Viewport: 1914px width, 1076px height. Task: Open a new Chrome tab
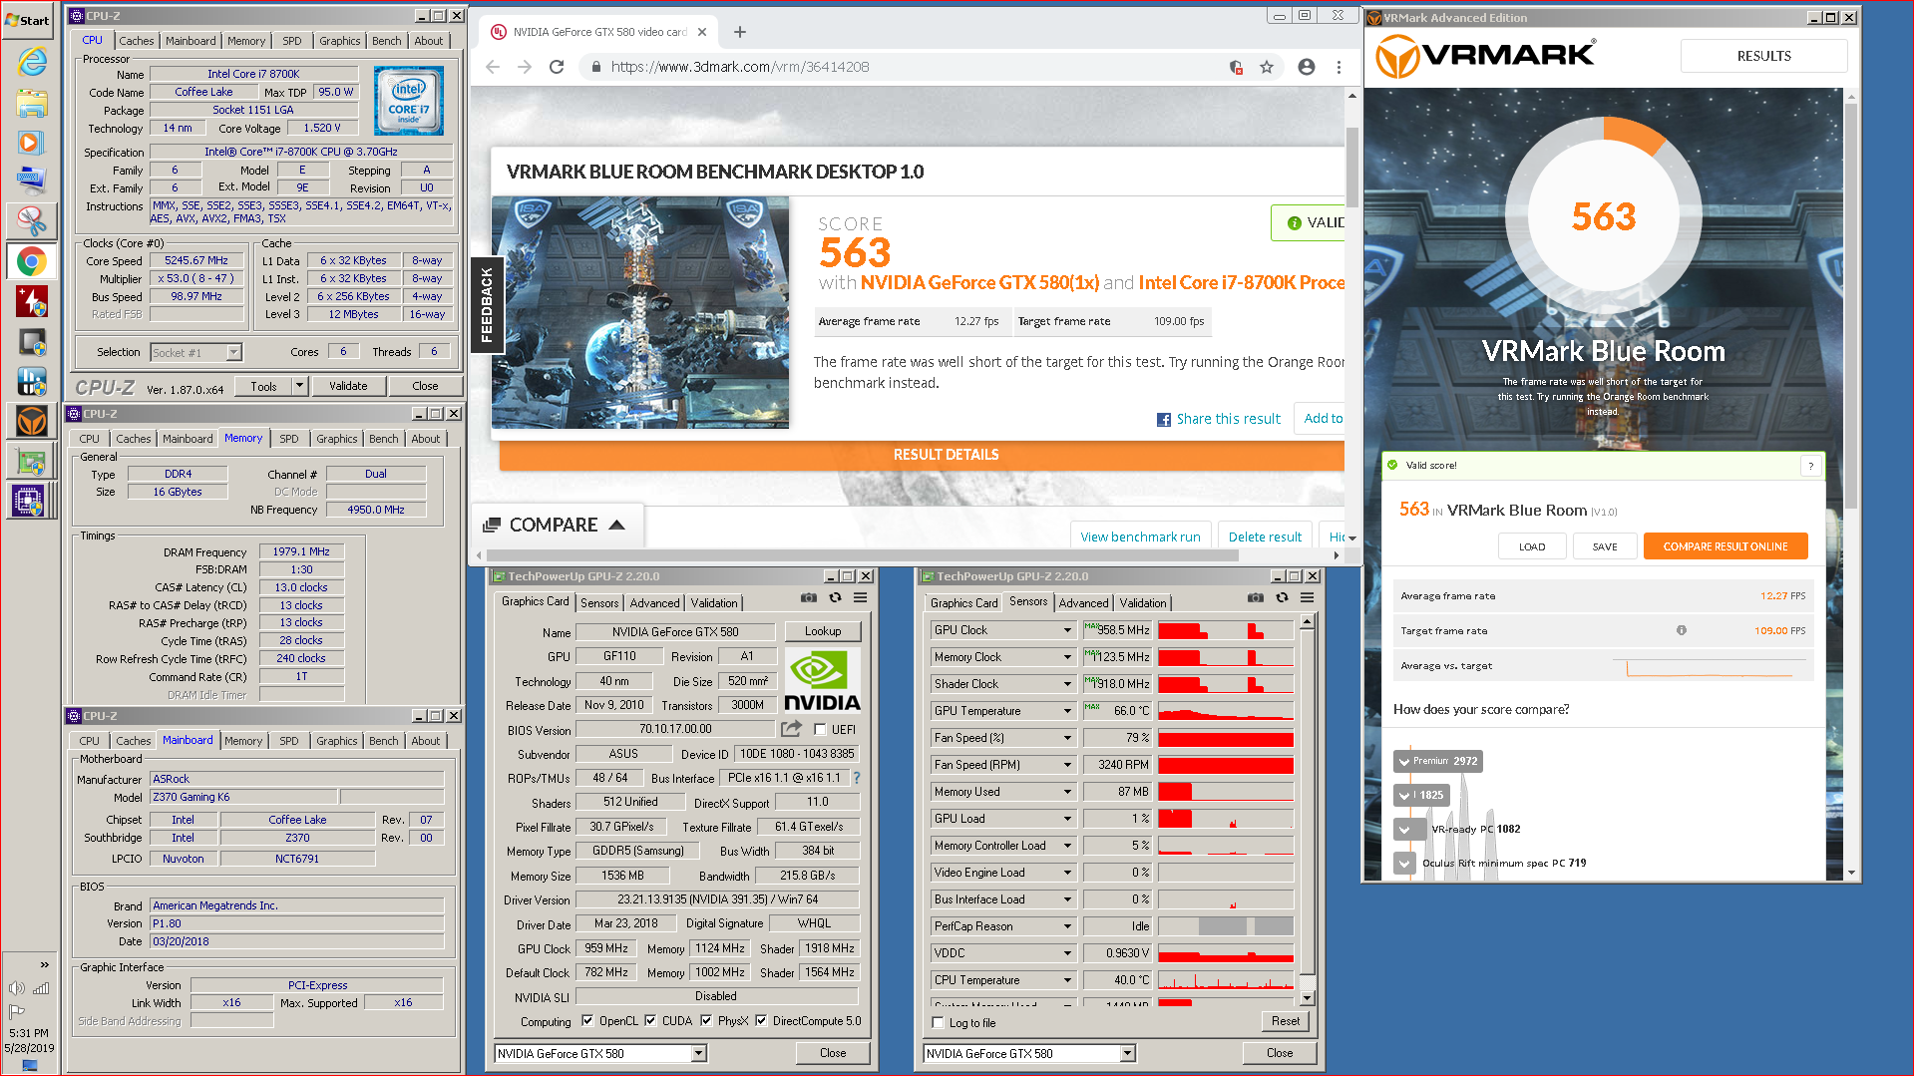tap(740, 32)
